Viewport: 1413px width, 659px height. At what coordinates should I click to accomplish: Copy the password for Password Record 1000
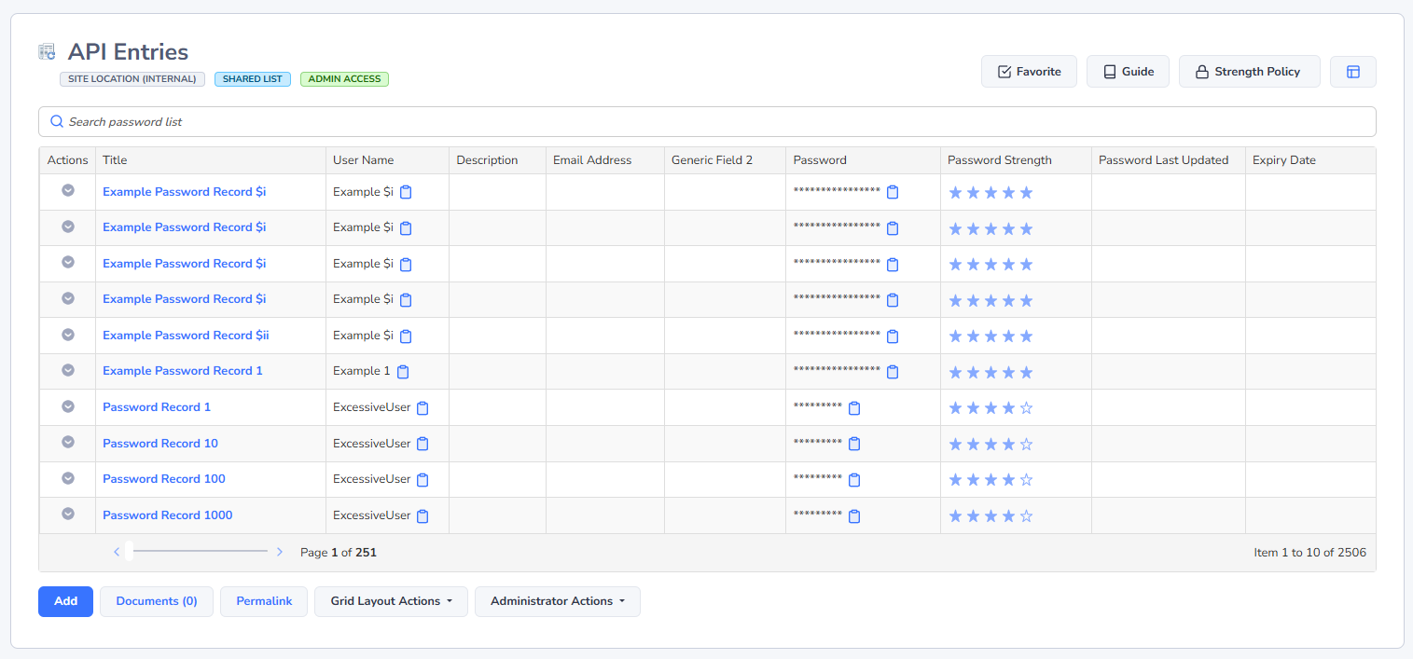[x=854, y=516]
